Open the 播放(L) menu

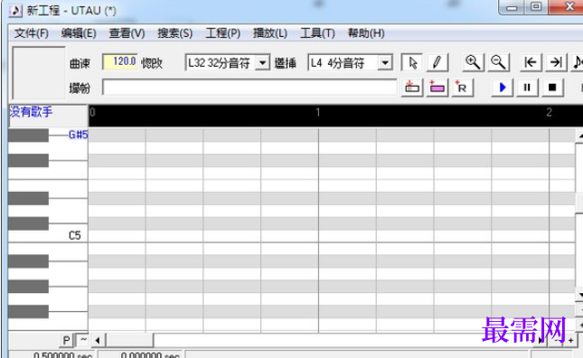[x=270, y=33]
